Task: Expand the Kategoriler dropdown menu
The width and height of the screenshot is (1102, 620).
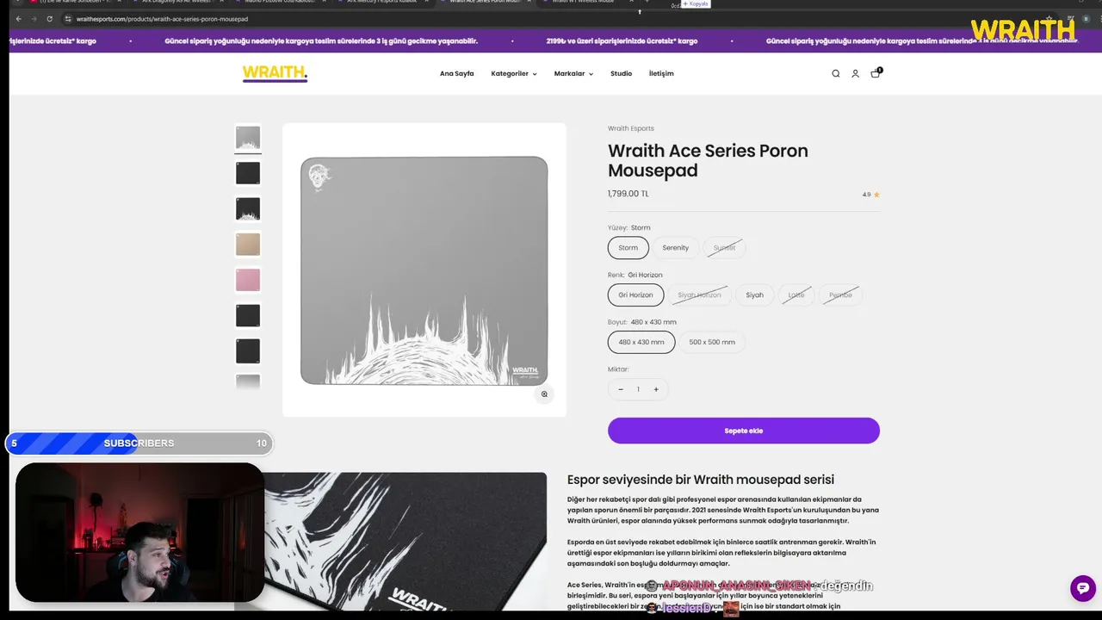Action: coord(514,74)
